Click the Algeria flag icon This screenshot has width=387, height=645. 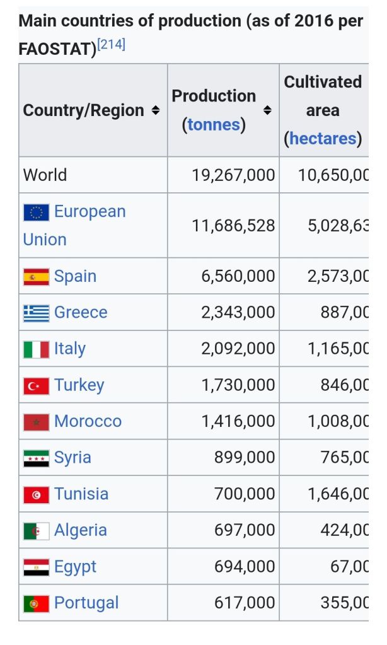[36, 531]
